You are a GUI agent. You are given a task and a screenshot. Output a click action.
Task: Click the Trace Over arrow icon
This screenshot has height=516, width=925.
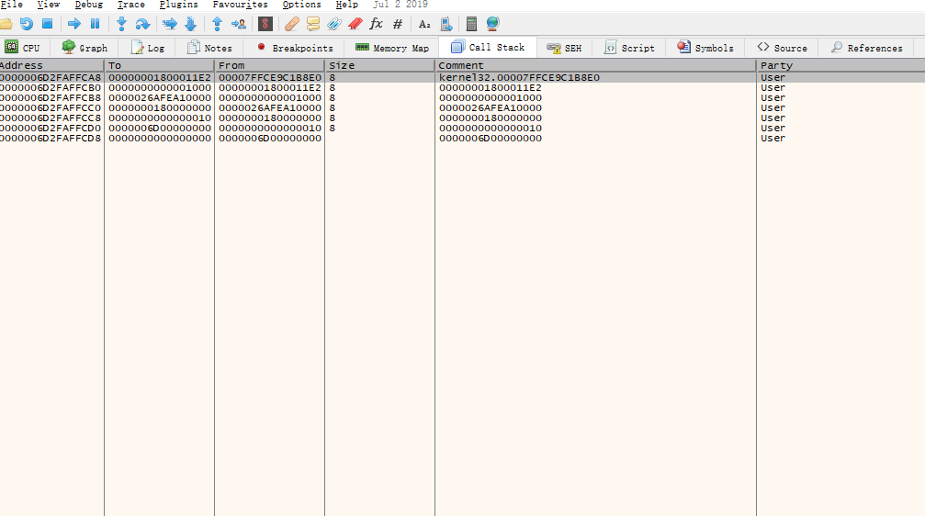(x=169, y=24)
